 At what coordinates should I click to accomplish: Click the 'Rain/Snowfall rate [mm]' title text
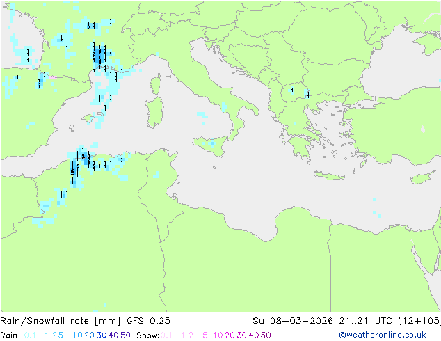(61, 321)
